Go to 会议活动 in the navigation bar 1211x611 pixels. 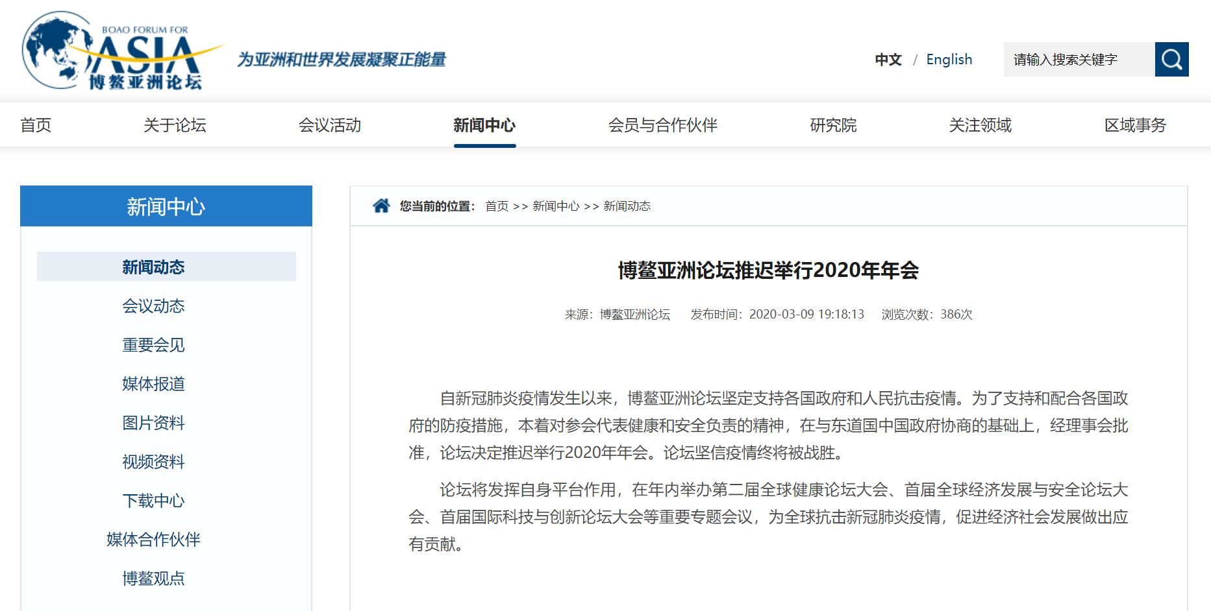pyautogui.click(x=330, y=125)
